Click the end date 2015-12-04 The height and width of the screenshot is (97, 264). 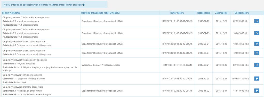(221, 91)
